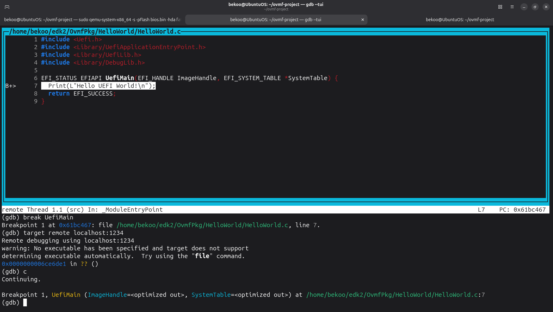Click the highlighted Print source line
Screen dimensions: 553x312
[x=98, y=86]
